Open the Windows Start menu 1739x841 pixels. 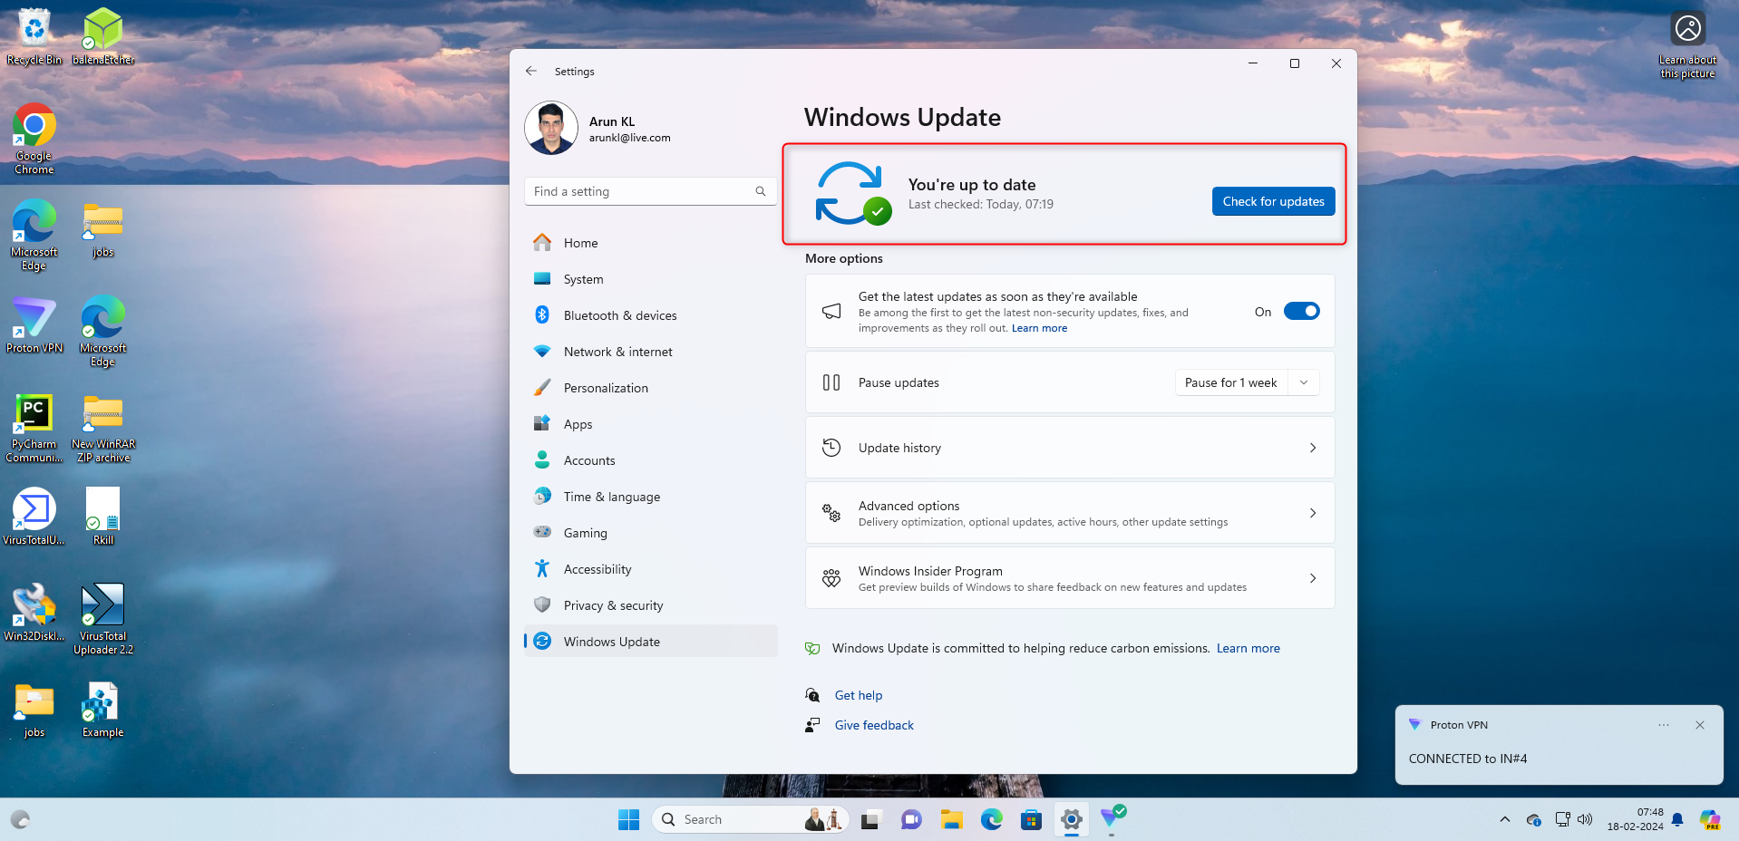(x=628, y=819)
